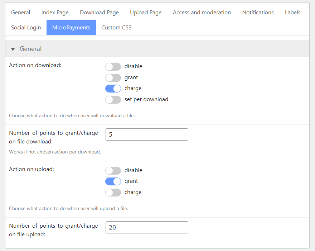Open the General settings tab

[x=21, y=13]
